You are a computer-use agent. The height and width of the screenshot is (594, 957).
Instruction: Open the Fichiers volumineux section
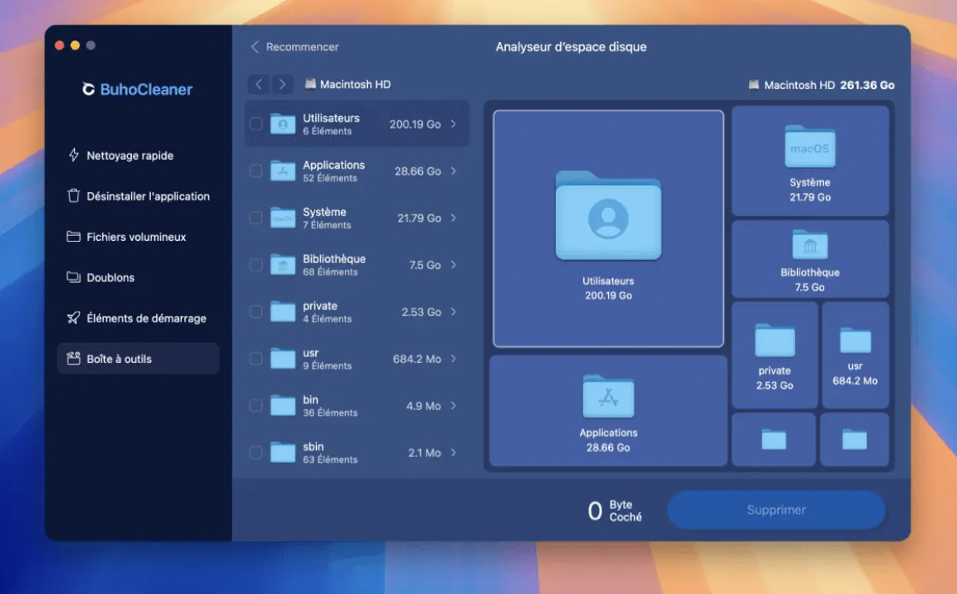(136, 237)
